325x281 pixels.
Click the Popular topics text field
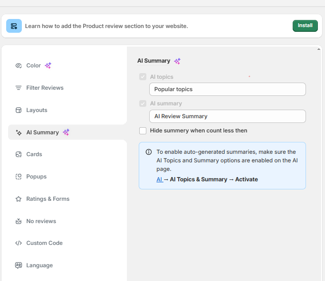[227, 89]
